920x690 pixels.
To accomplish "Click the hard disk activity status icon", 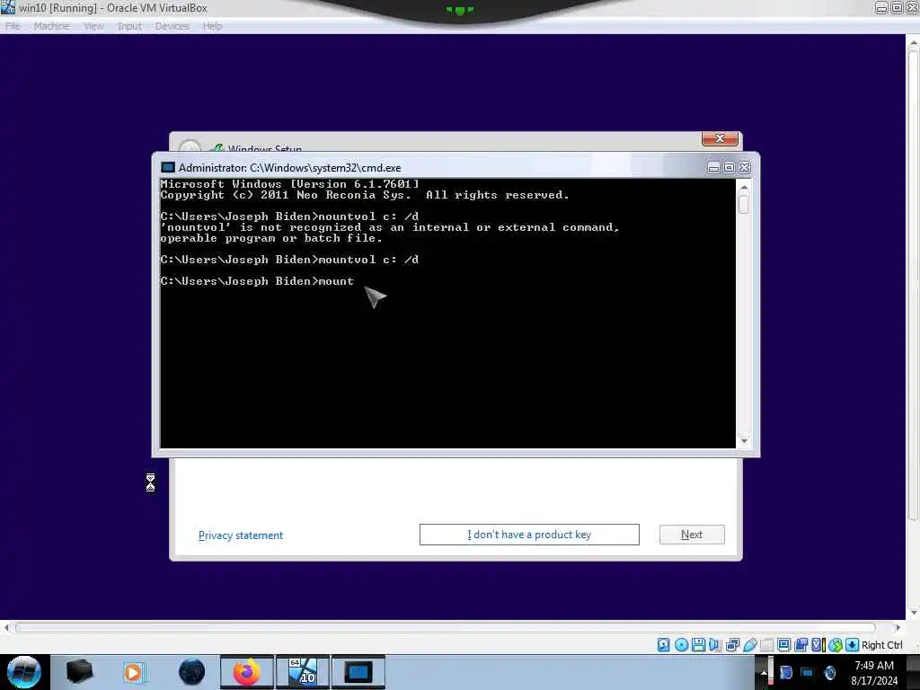I will (x=664, y=645).
